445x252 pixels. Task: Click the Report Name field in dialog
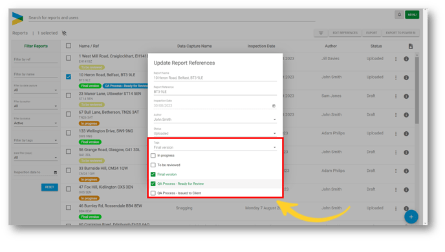click(215, 76)
